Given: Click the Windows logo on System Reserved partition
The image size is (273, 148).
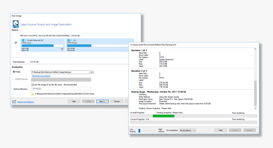Looking at the screenshot, I should tap(23, 40).
